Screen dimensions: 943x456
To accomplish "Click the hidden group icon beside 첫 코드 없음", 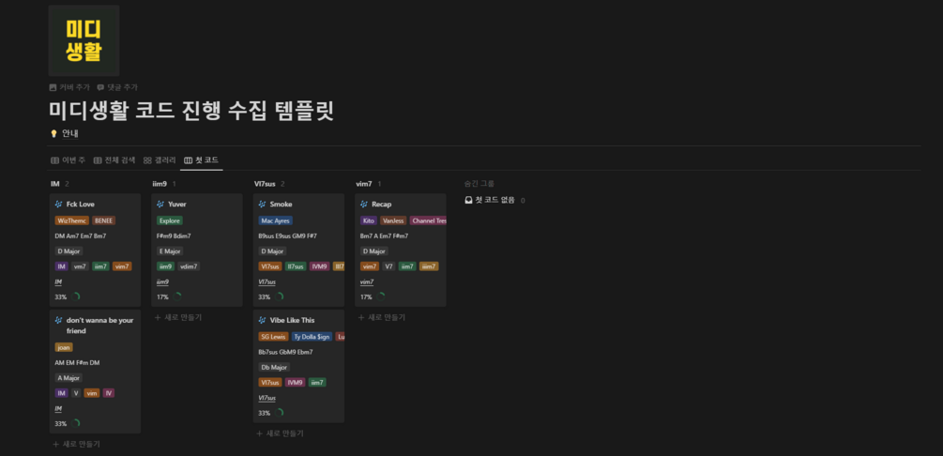I will 468,201.
